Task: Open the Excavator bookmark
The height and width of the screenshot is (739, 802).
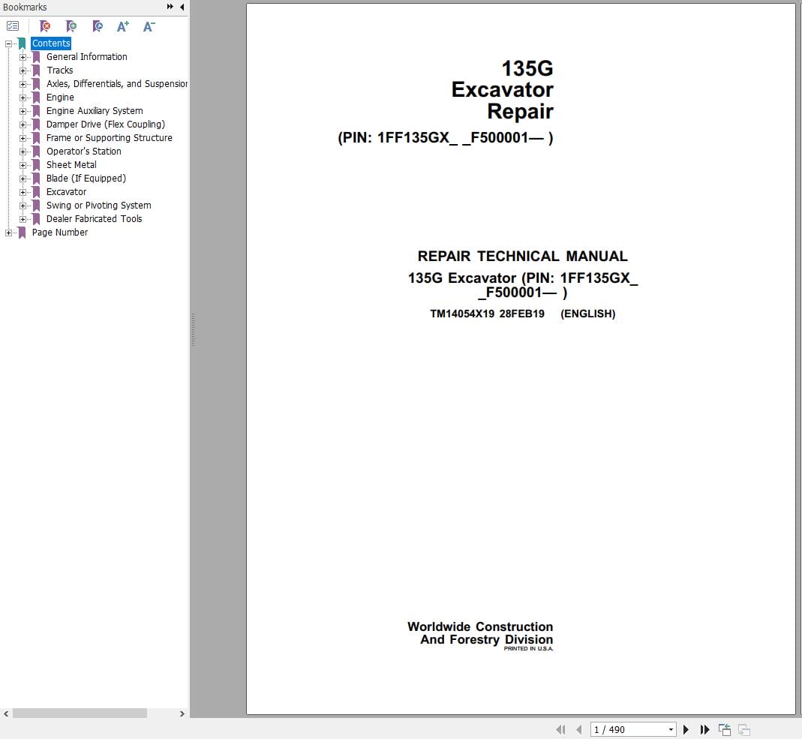Action: 66,192
